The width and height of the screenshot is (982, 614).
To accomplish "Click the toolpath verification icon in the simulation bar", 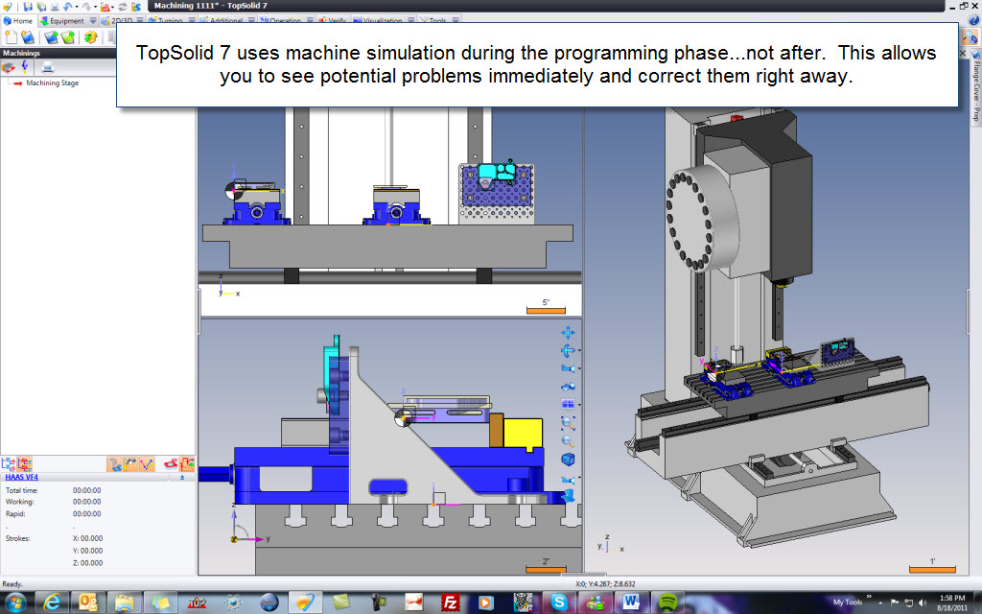I will point(146,463).
